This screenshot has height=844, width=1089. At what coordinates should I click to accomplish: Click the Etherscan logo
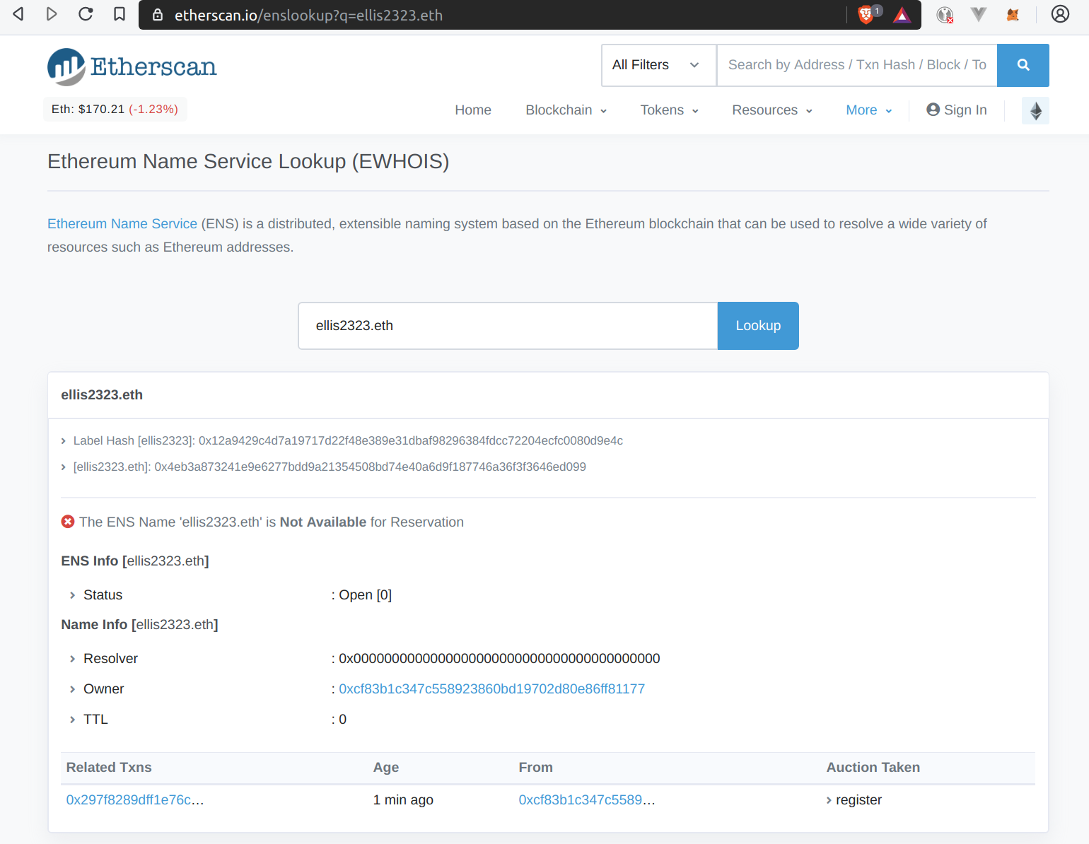tap(132, 67)
